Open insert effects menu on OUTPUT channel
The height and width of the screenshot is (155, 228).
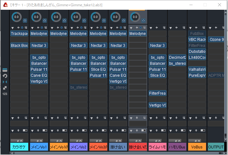pos(210,28)
